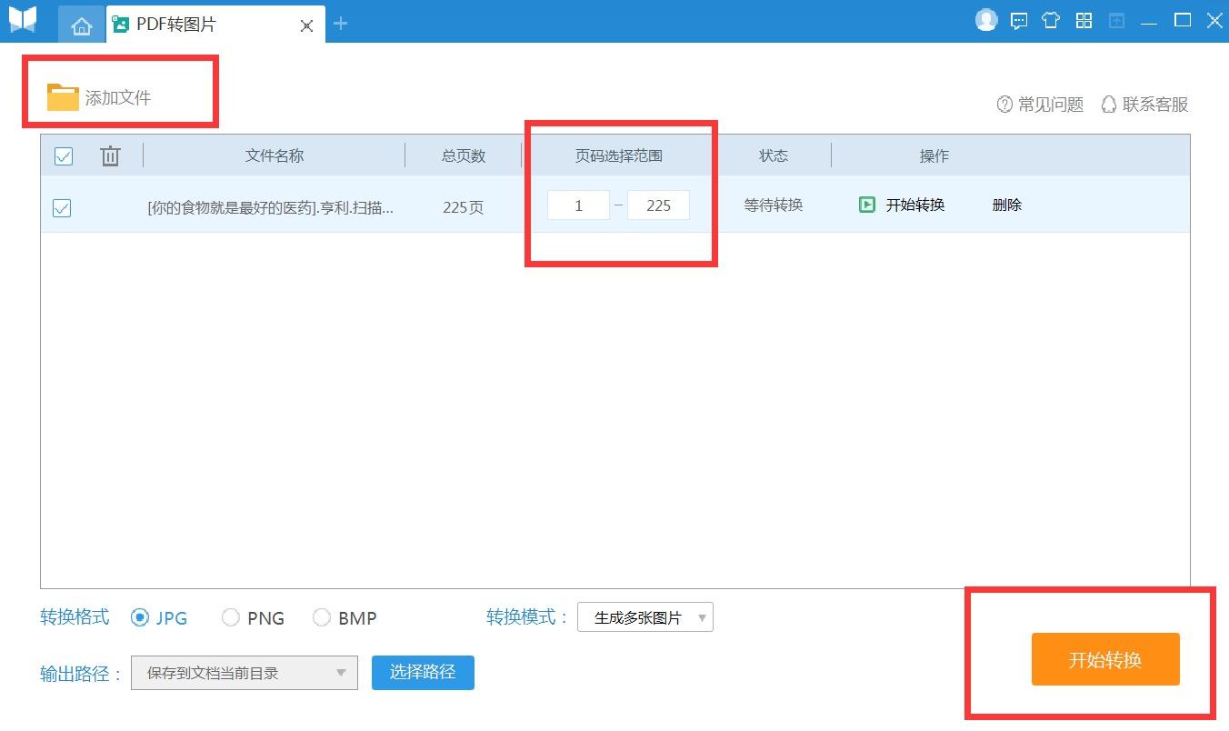
Task: Toggle the checkbox for the 你的食物就是最好的医药 file
Action: click(62, 208)
